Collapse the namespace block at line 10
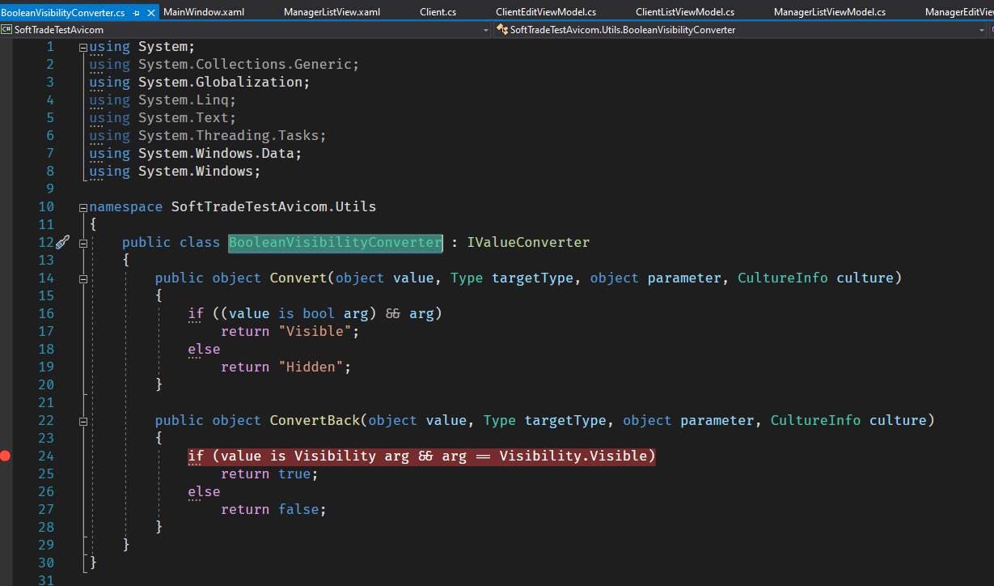 coord(83,207)
